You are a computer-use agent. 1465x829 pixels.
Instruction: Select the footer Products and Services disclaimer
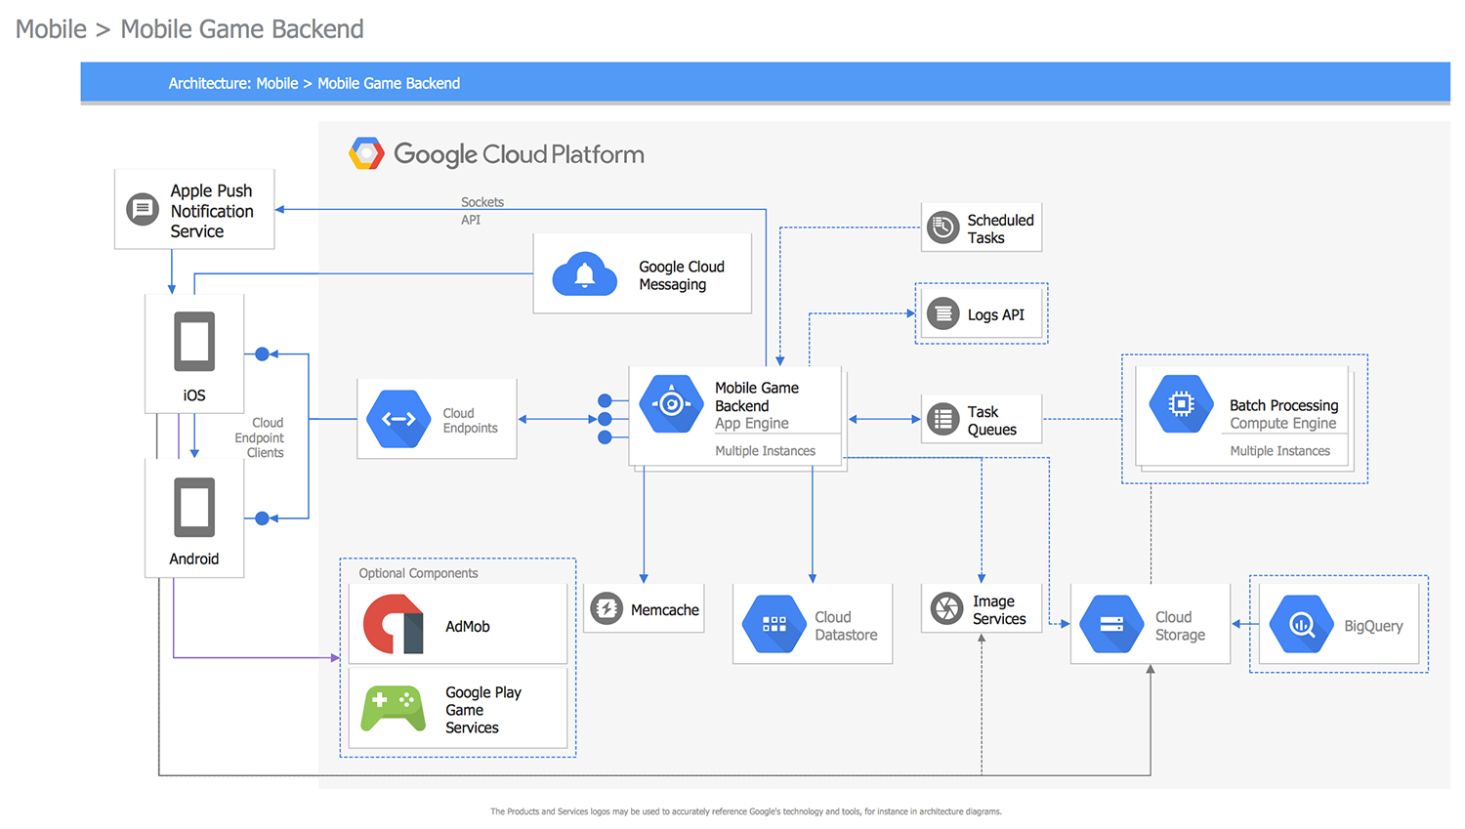point(745,811)
